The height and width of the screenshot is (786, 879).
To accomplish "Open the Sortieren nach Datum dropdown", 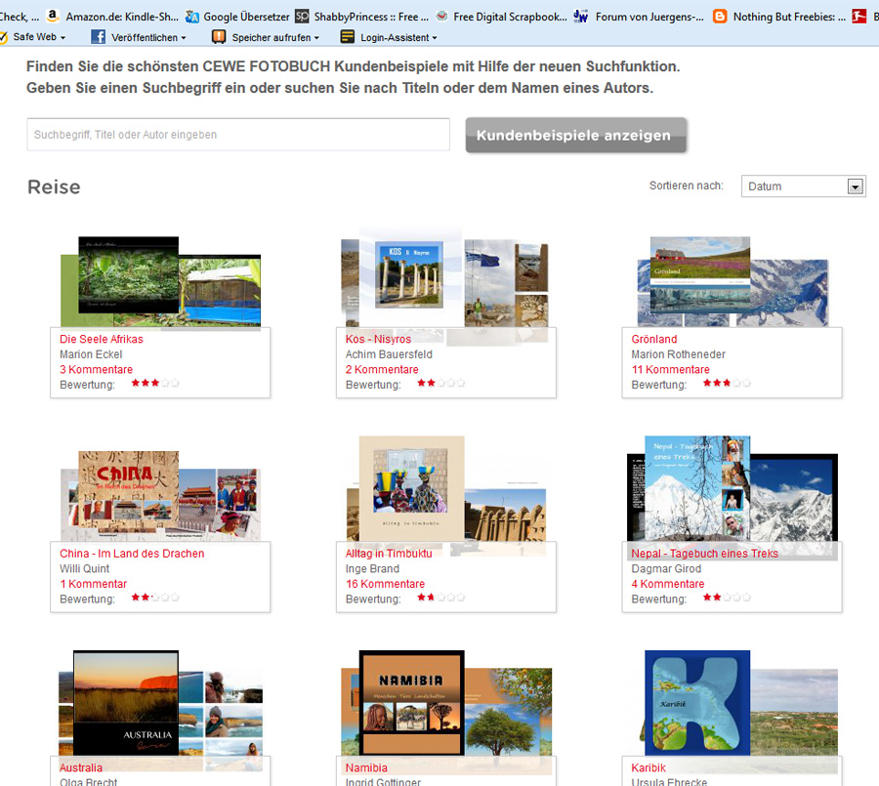I will pos(804,186).
